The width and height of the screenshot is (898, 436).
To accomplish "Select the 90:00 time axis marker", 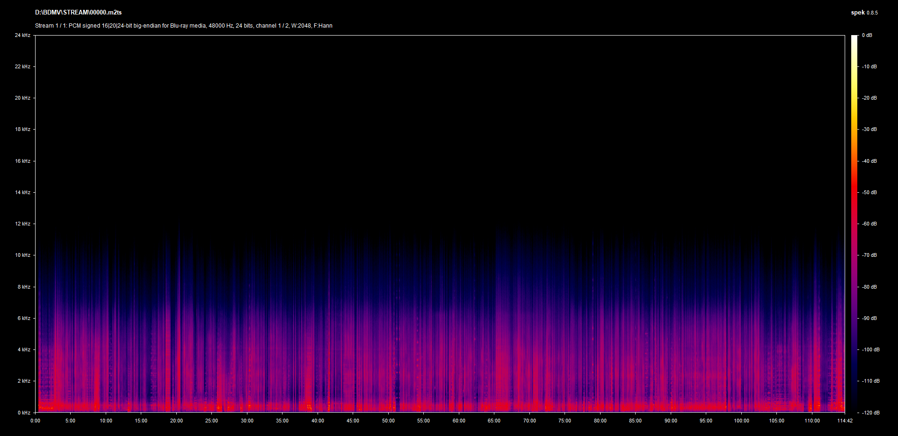I will 671,421.
